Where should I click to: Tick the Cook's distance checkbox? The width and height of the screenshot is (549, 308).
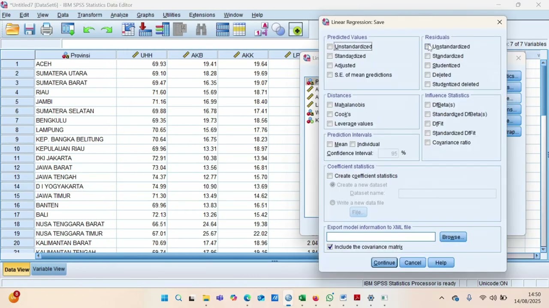click(330, 114)
